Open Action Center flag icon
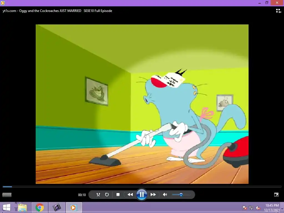Viewport: 284px width, 213px height. (x=245, y=208)
